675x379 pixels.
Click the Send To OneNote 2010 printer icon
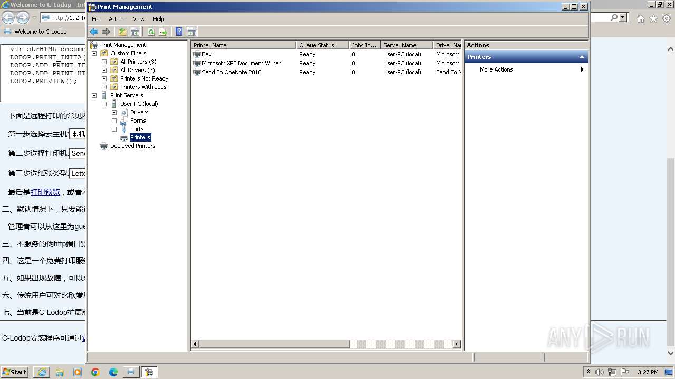tap(197, 72)
